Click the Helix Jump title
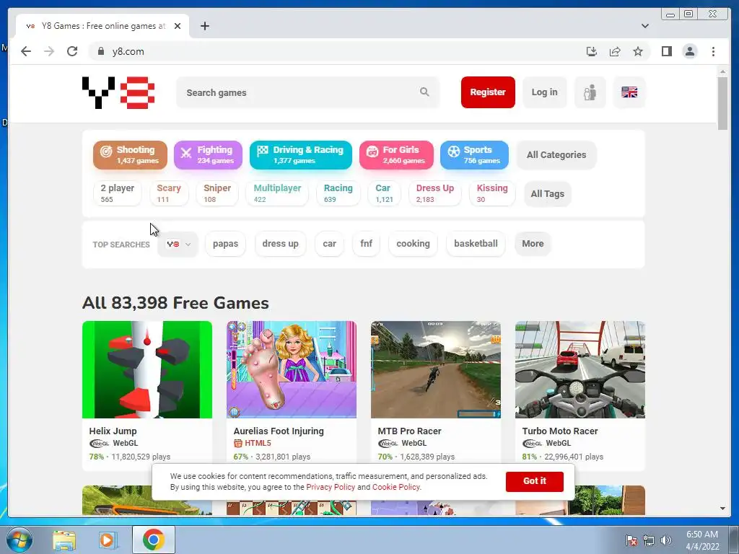The height and width of the screenshot is (554, 739). 113,431
